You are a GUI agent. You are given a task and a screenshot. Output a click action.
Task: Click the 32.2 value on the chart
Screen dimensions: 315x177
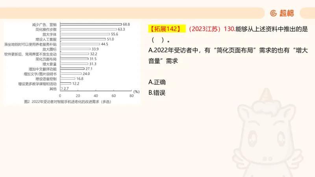click(93, 54)
